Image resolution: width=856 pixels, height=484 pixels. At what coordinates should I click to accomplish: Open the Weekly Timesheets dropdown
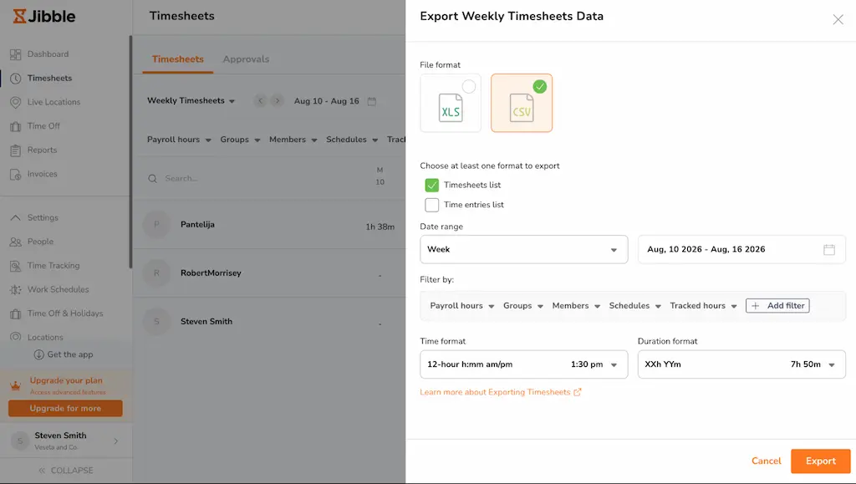pyautogui.click(x=191, y=101)
